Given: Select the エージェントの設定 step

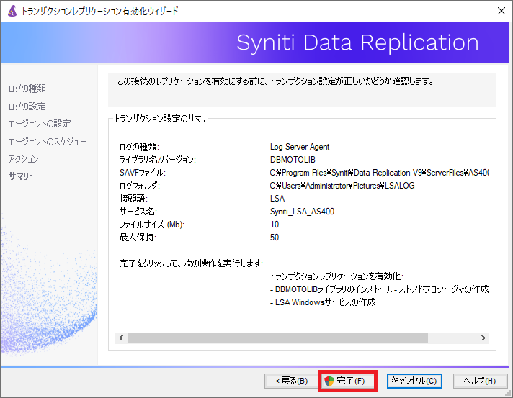Looking at the screenshot, I should (39, 124).
